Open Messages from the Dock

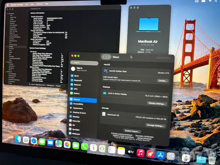coord(42,142)
